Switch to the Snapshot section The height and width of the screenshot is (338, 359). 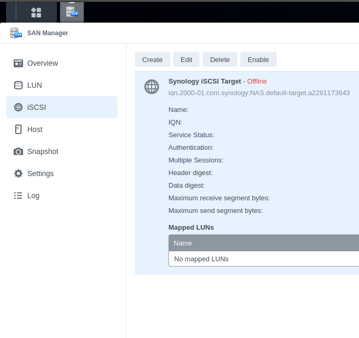click(62, 151)
